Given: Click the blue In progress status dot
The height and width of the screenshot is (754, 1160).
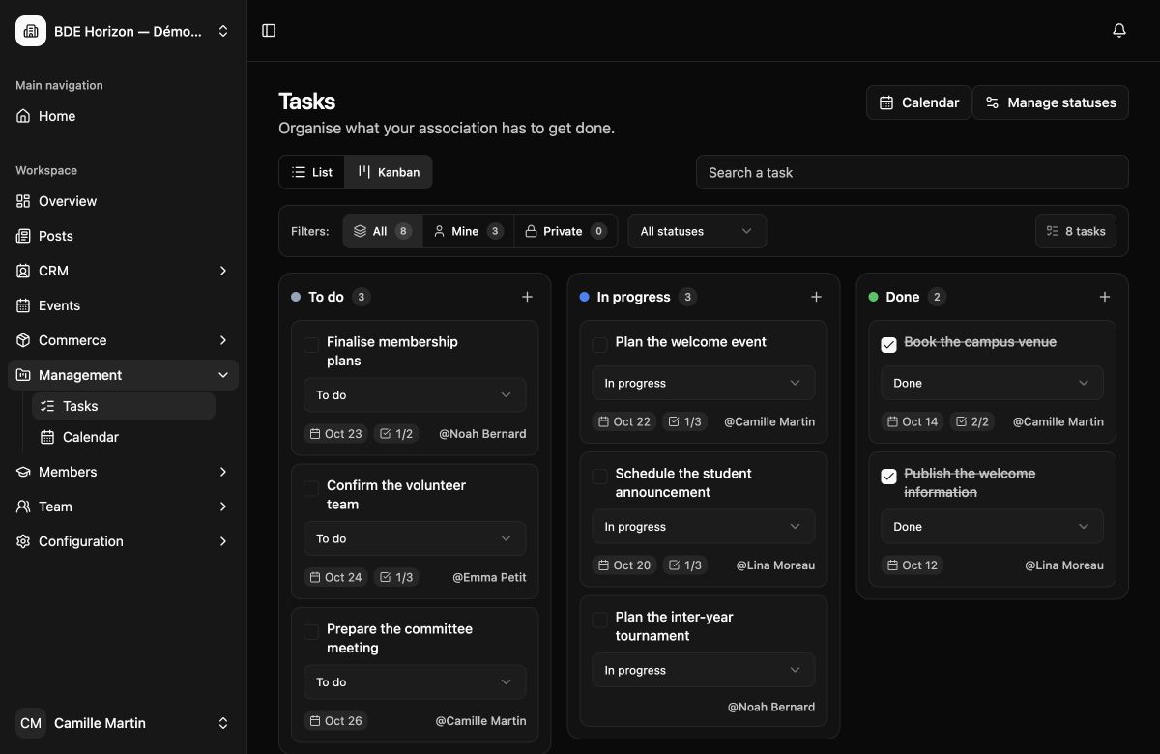Looking at the screenshot, I should [584, 297].
